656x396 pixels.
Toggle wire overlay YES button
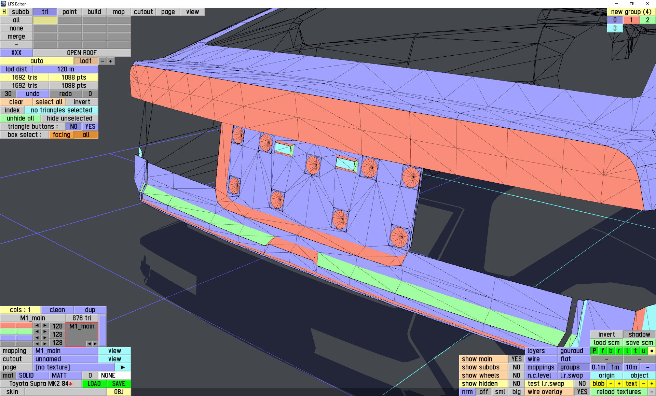(x=582, y=392)
